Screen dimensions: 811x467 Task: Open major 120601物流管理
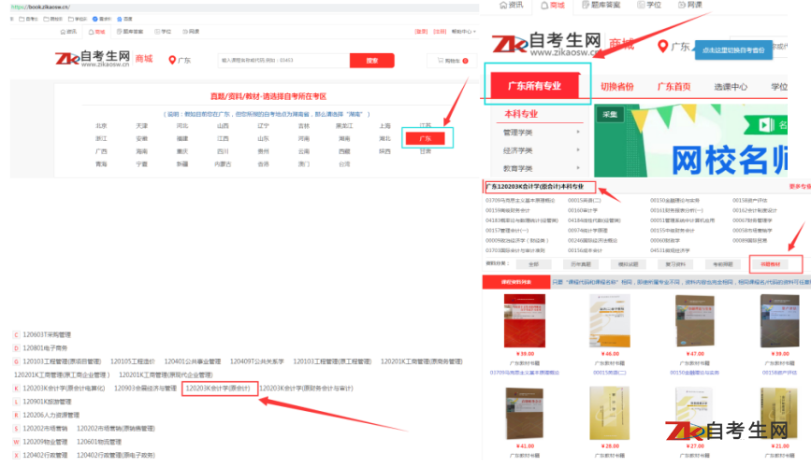[x=99, y=442]
